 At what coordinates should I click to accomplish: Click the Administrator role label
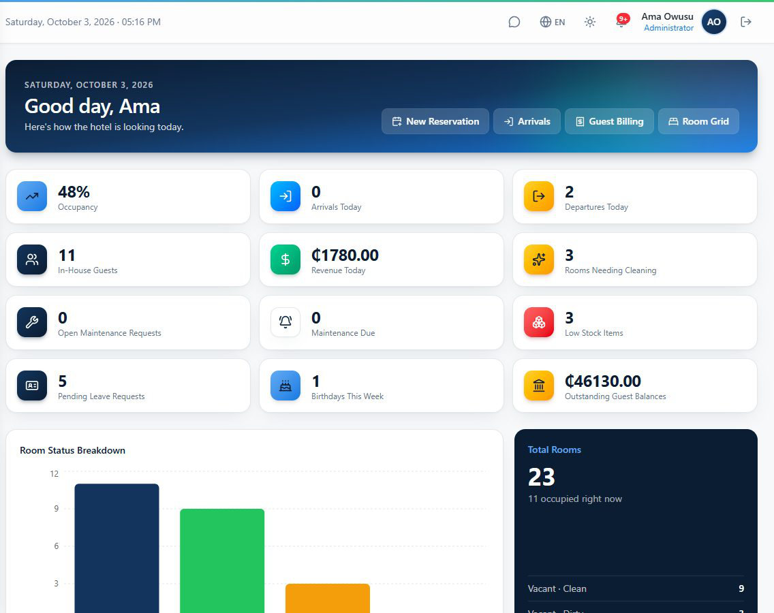pos(669,28)
